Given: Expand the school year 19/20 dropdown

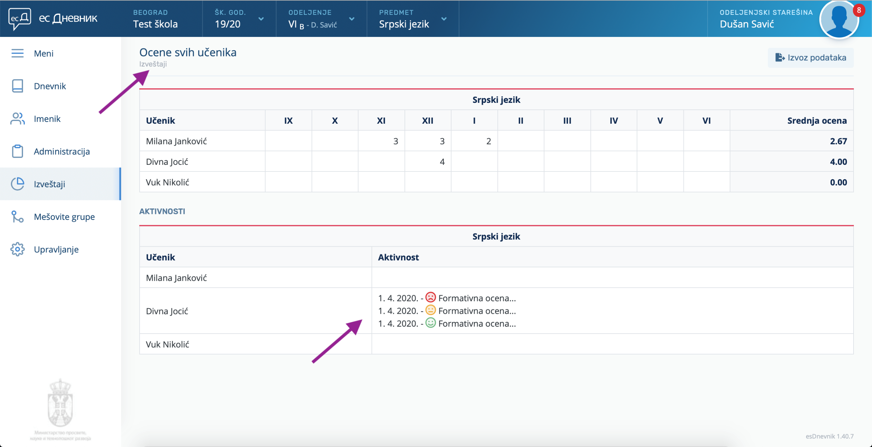Looking at the screenshot, I should 261,19.
